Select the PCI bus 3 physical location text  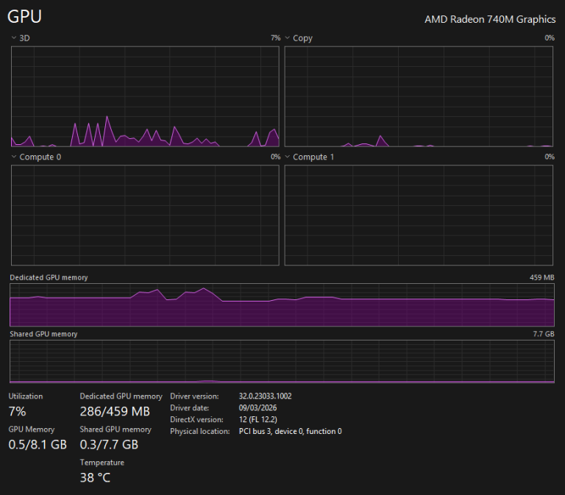coord(290,431)
